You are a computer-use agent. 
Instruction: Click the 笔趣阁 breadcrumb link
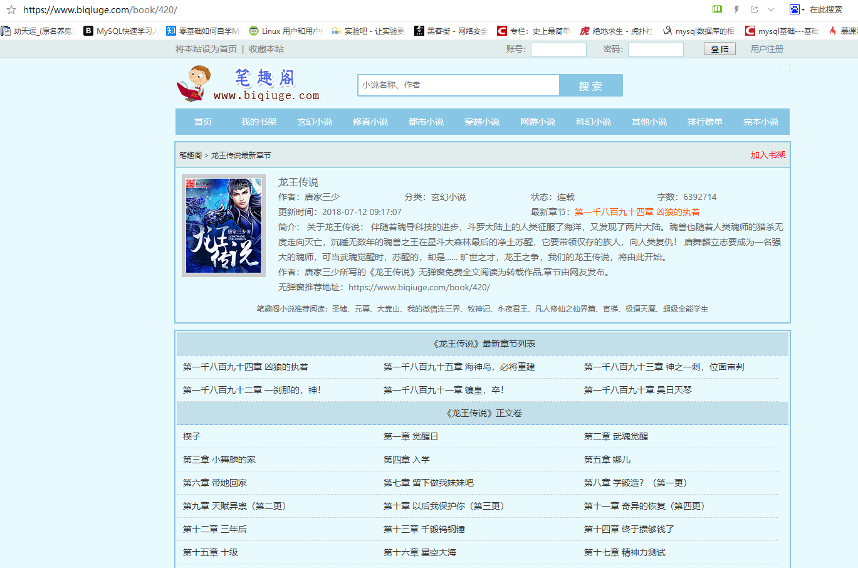pyautogui.click(x=191, y=155)
